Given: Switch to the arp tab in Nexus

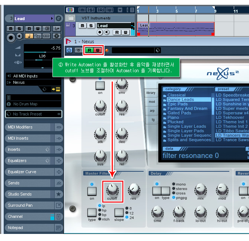Looking at the screenshot, I should [x=152, y=111].
